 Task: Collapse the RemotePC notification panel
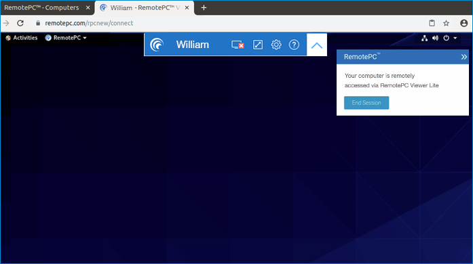click(463, 57)
